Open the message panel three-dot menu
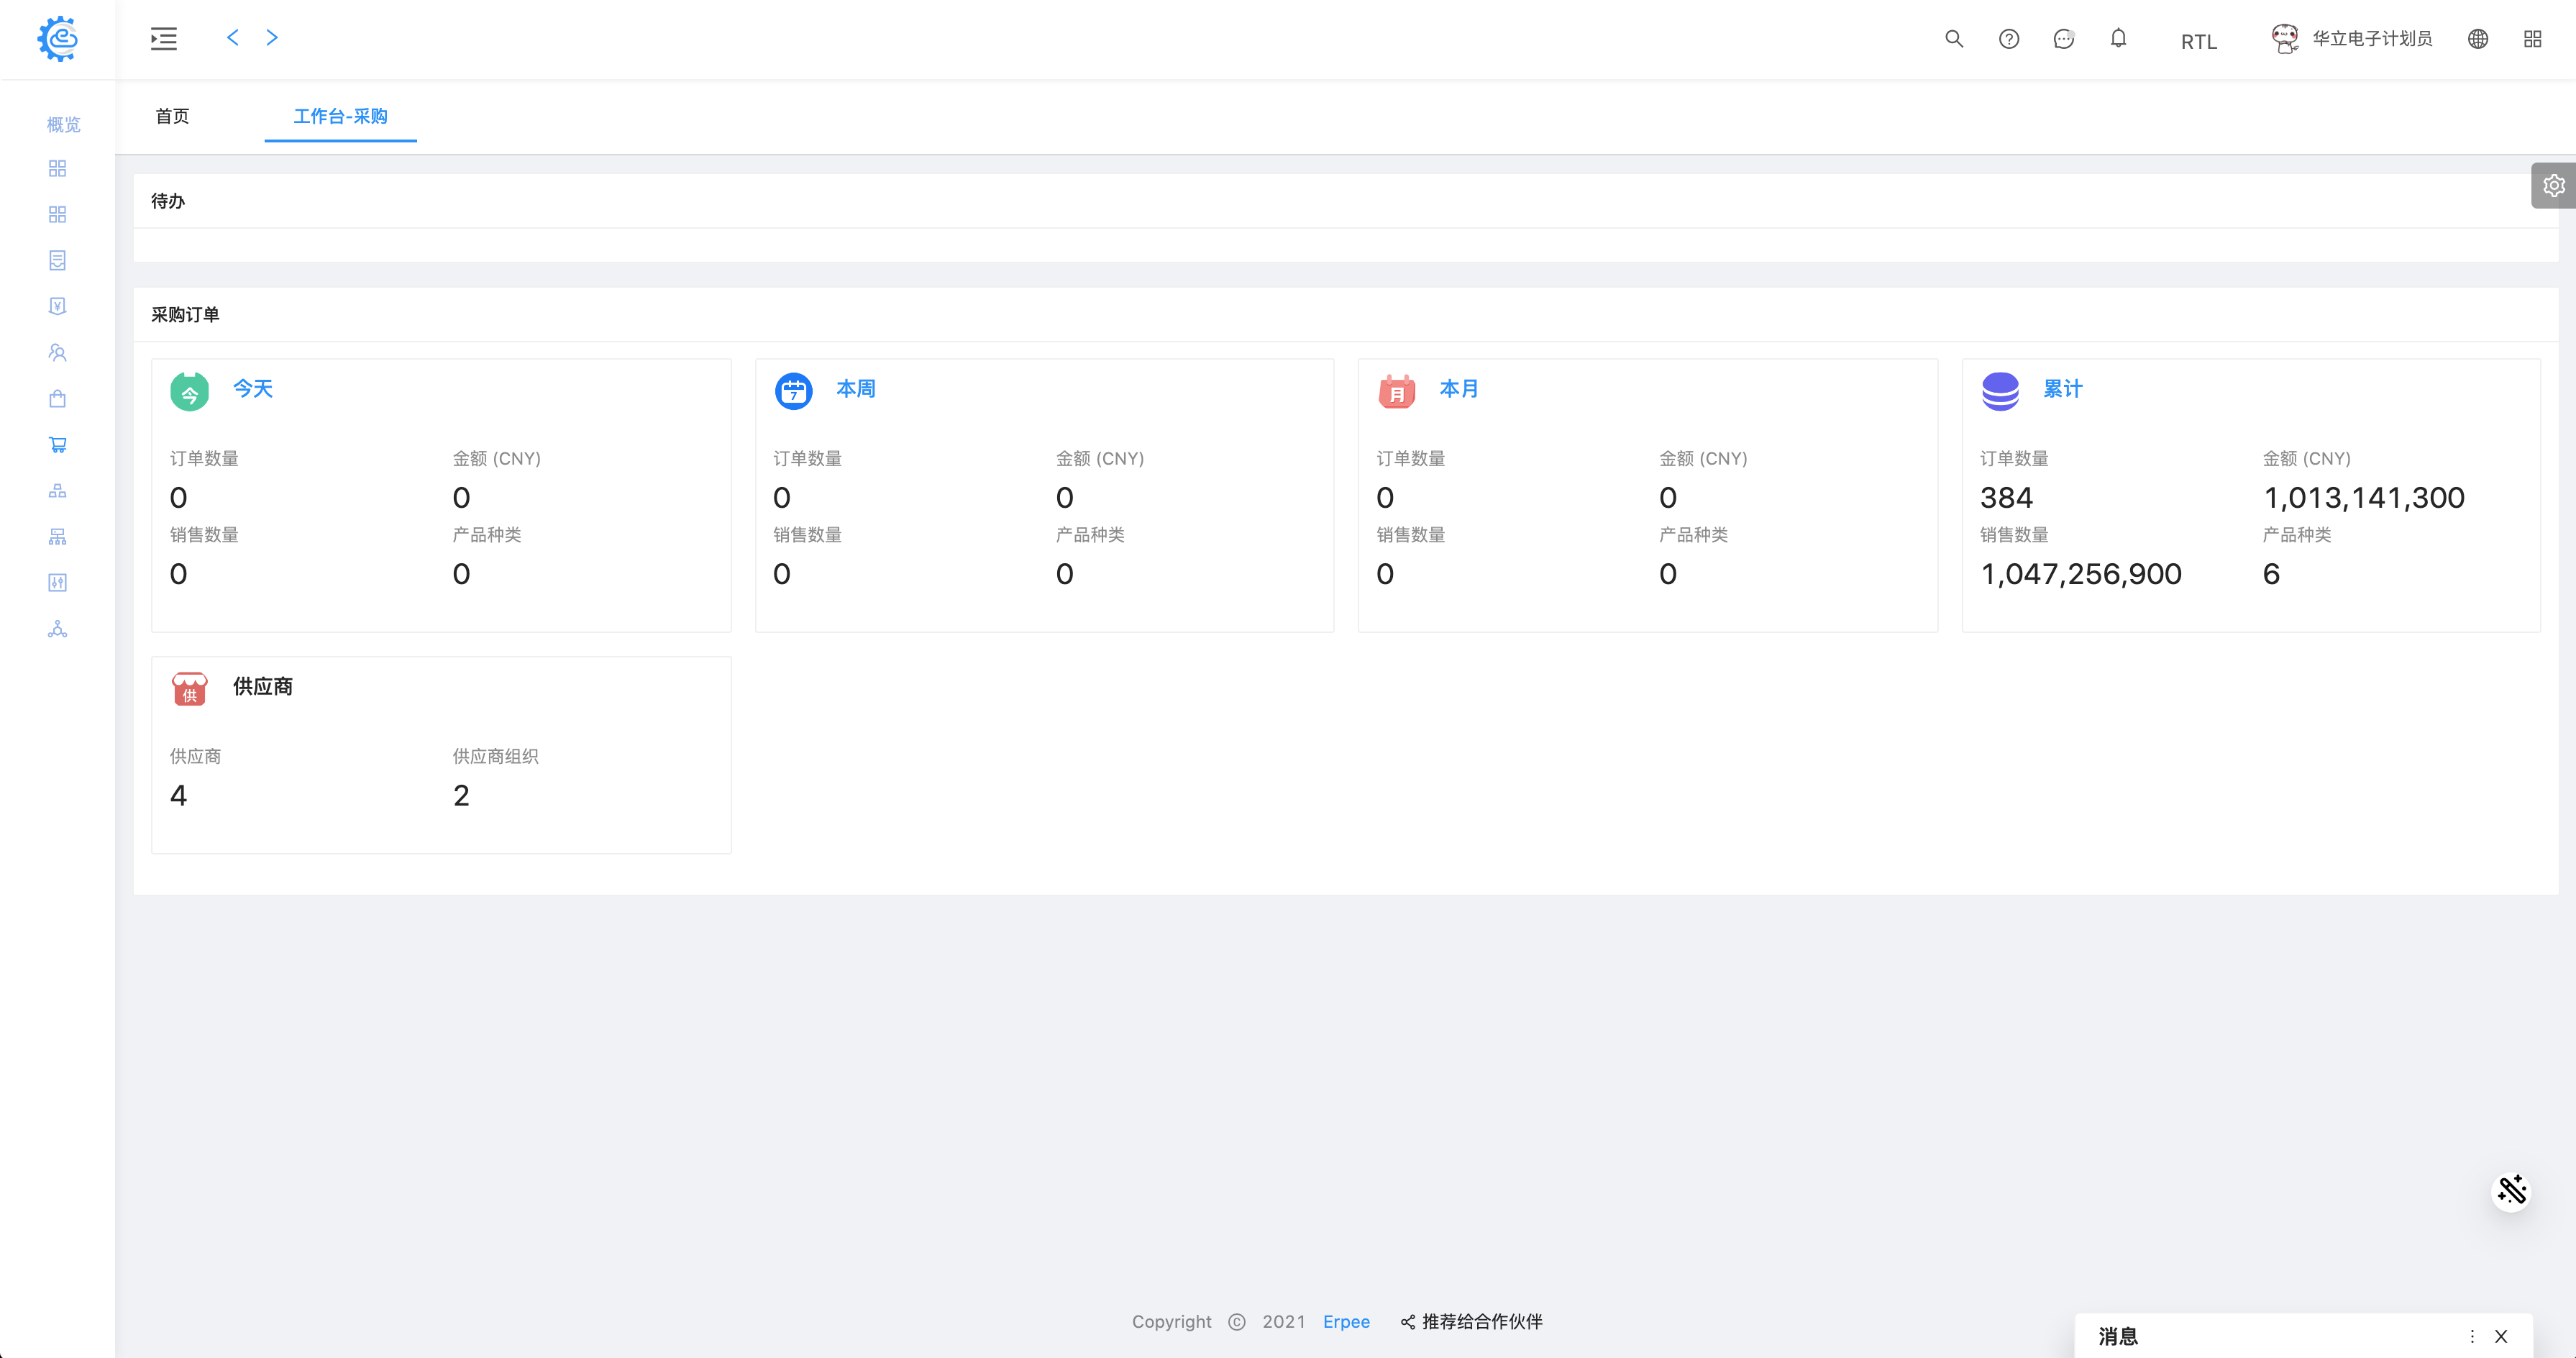Viewport: 2576px width, 1358px height. (2472, 1336)
